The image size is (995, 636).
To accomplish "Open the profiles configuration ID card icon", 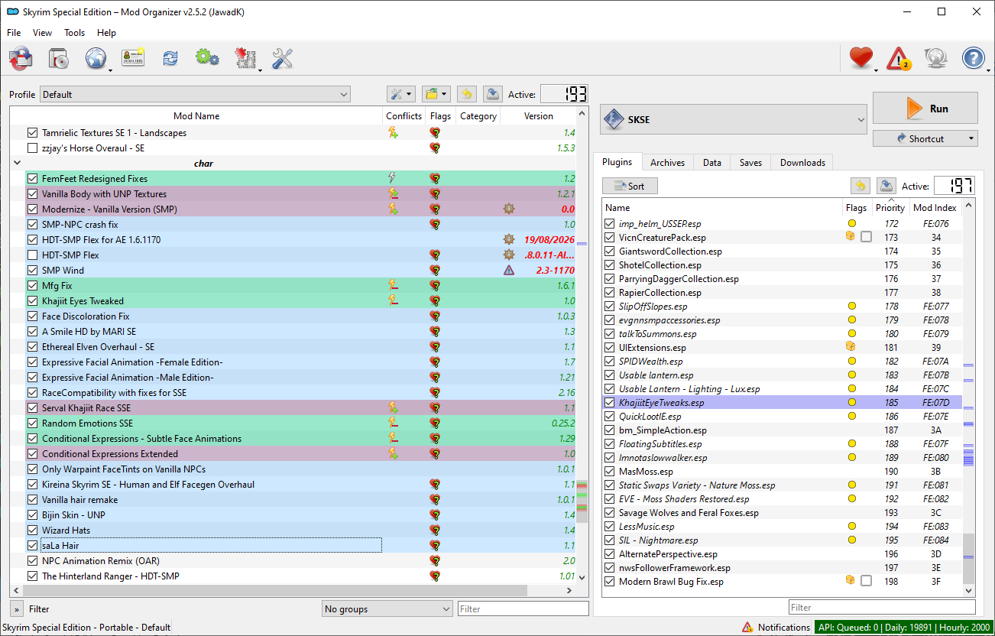I will pyautogui.click(x=133, y=58).
